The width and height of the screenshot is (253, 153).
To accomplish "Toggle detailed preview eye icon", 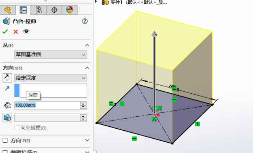I will pyautogui.click(x=26, y=31).
